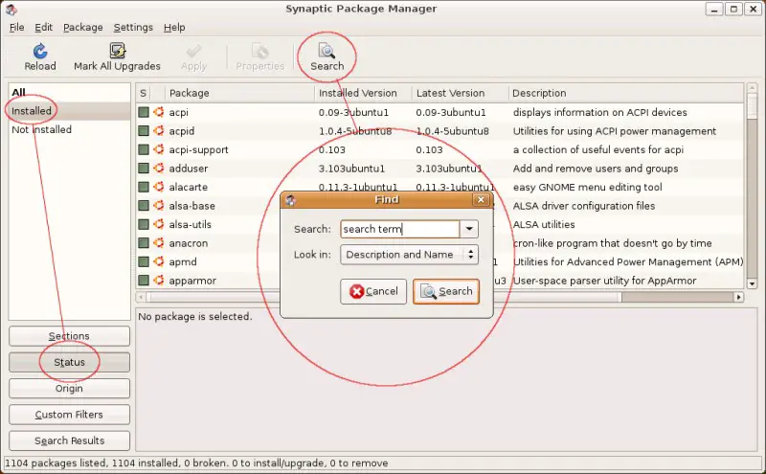766x474 pixels.
Task: Click the horizontal scrollbar left arrow
Action: (x=141, y=297)
